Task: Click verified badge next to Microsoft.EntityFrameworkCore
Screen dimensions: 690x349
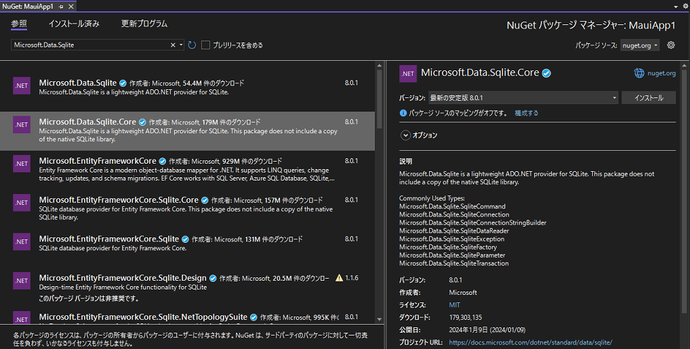Action: click(x=163, y=161)
